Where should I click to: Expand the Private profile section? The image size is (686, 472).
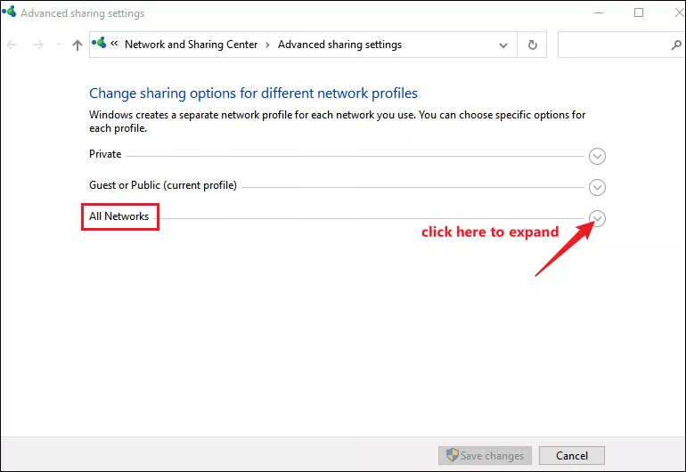coord(597,156)
